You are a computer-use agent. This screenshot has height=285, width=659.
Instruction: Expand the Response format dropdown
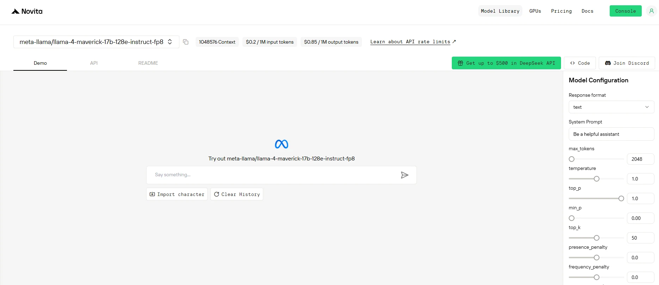click(611, 107)
